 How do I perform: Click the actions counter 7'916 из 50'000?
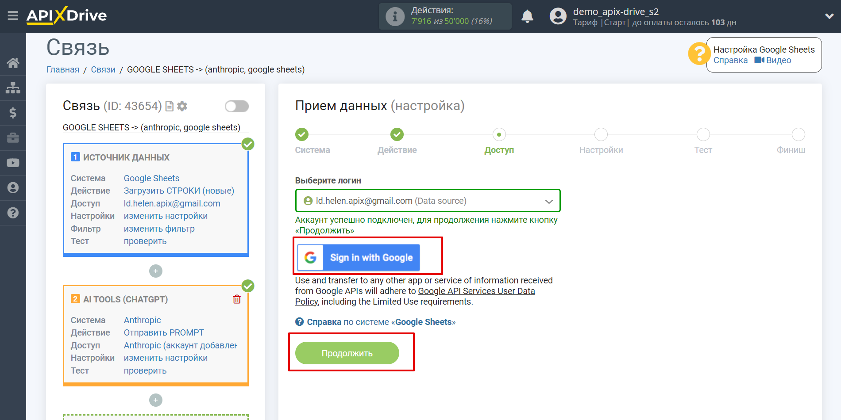(x=451, y=21)
